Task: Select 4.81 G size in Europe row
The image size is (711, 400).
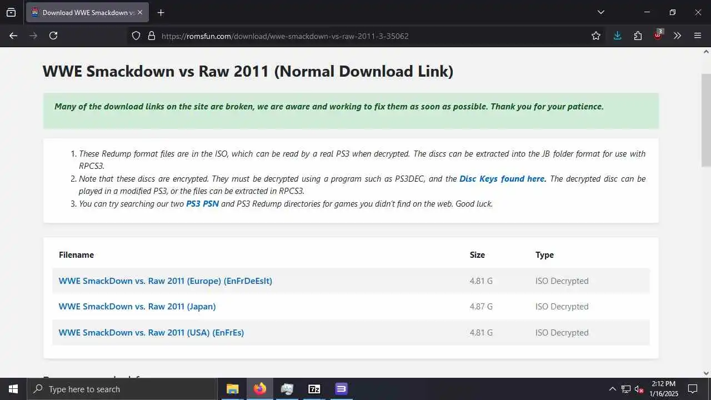Action: tap(481, 281)
